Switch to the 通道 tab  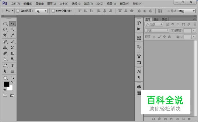(x=156, y=19)
